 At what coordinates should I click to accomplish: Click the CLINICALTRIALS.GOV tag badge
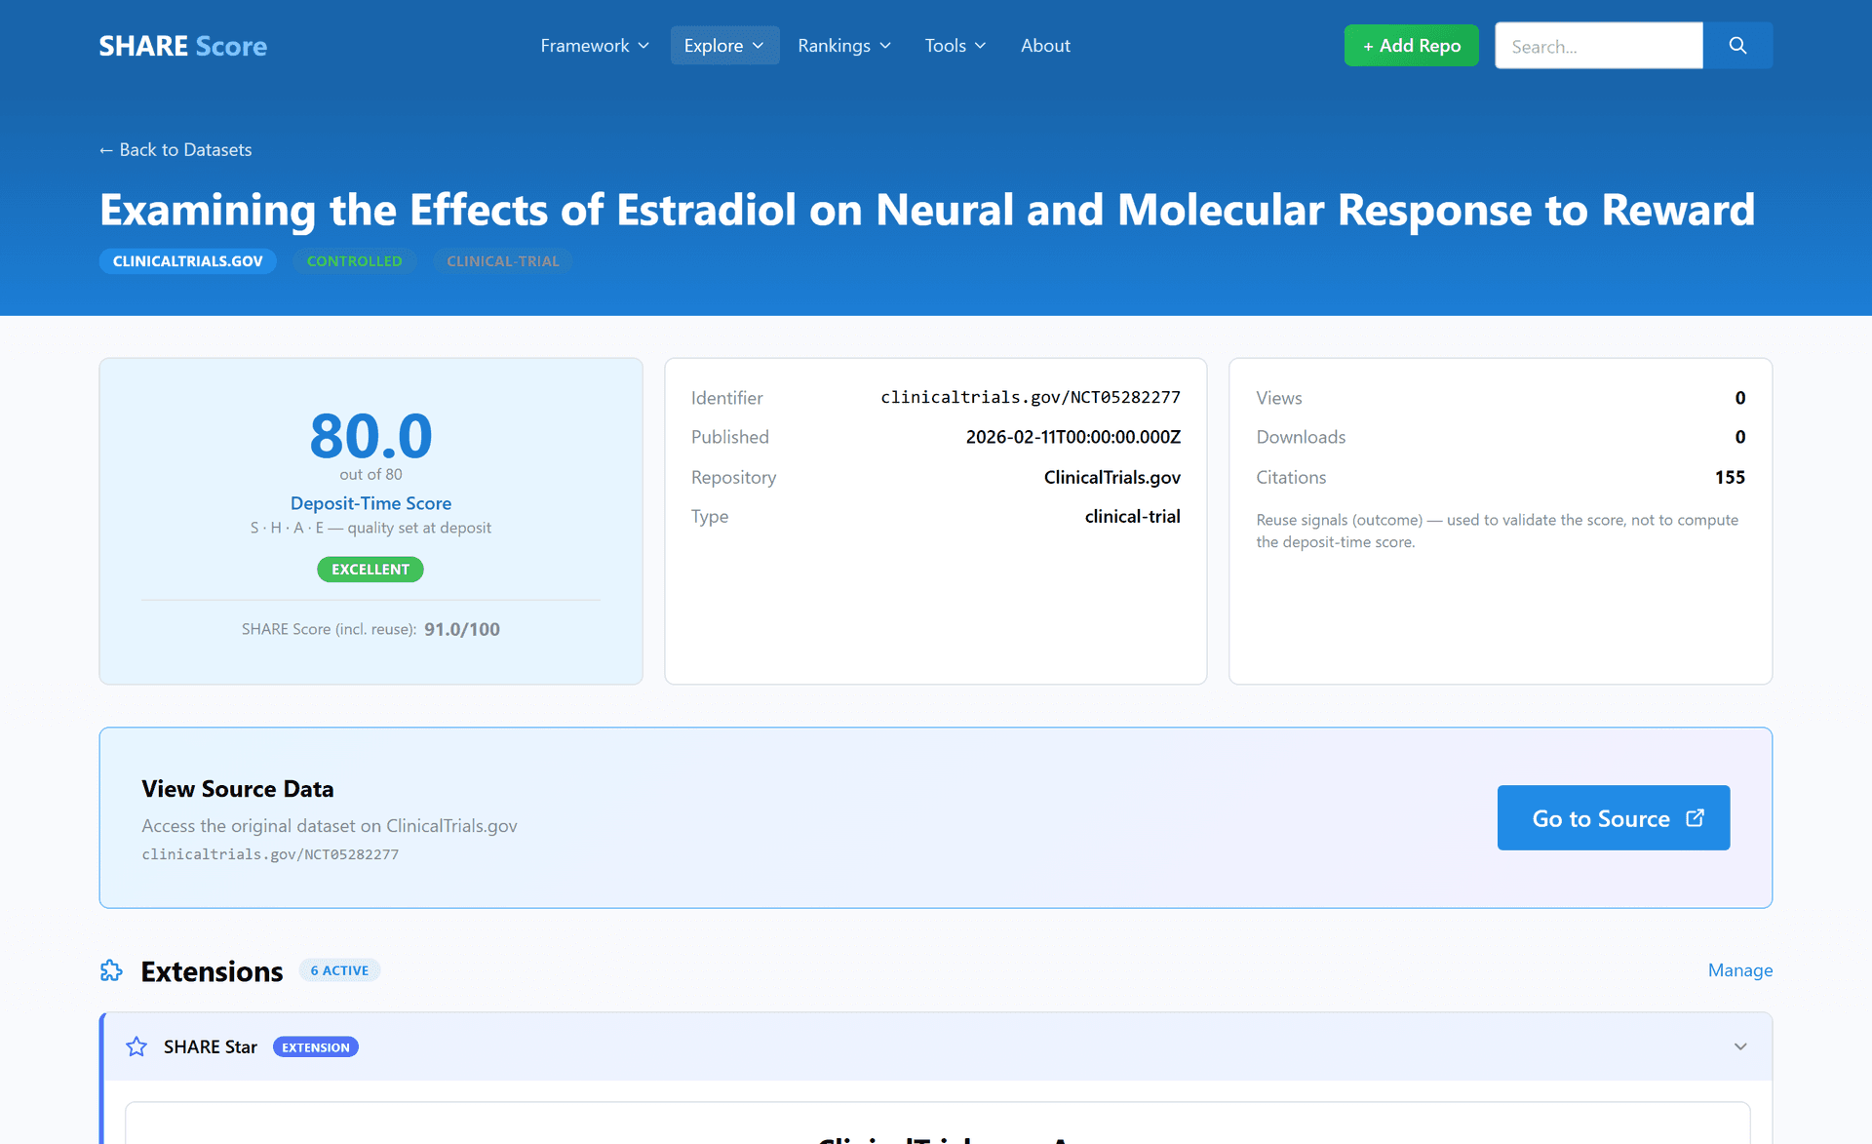(x=188, y=261)
